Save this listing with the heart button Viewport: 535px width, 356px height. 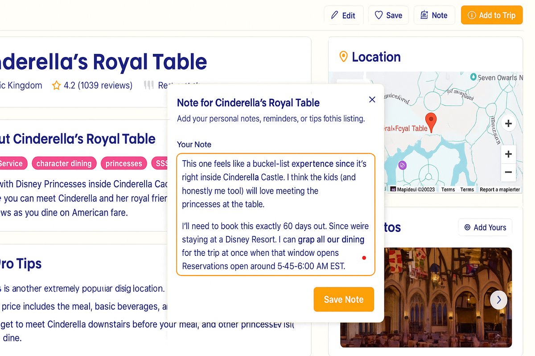388,15
